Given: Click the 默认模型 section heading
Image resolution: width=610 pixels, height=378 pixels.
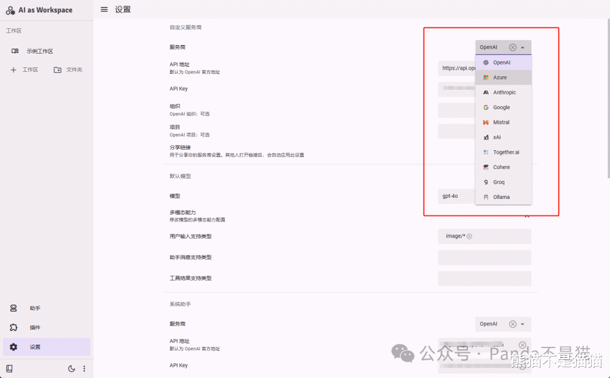Looking at the screenshot, I should [x=180, y=176].
